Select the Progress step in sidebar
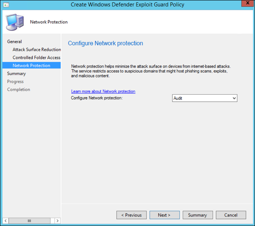Viewport: 255px width, 226px height. (x=15, y=82)
